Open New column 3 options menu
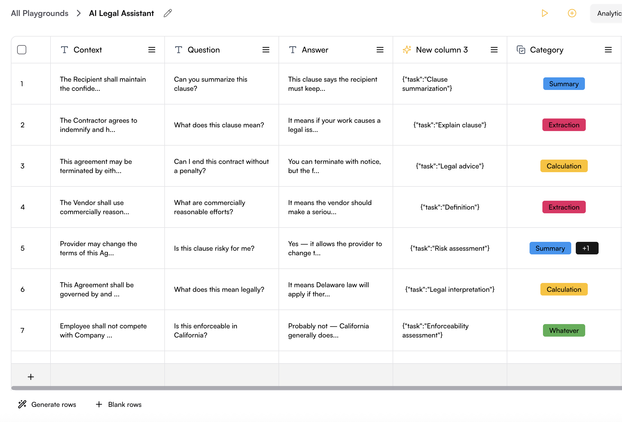The image size is (622, 422). tap(494, 50)
